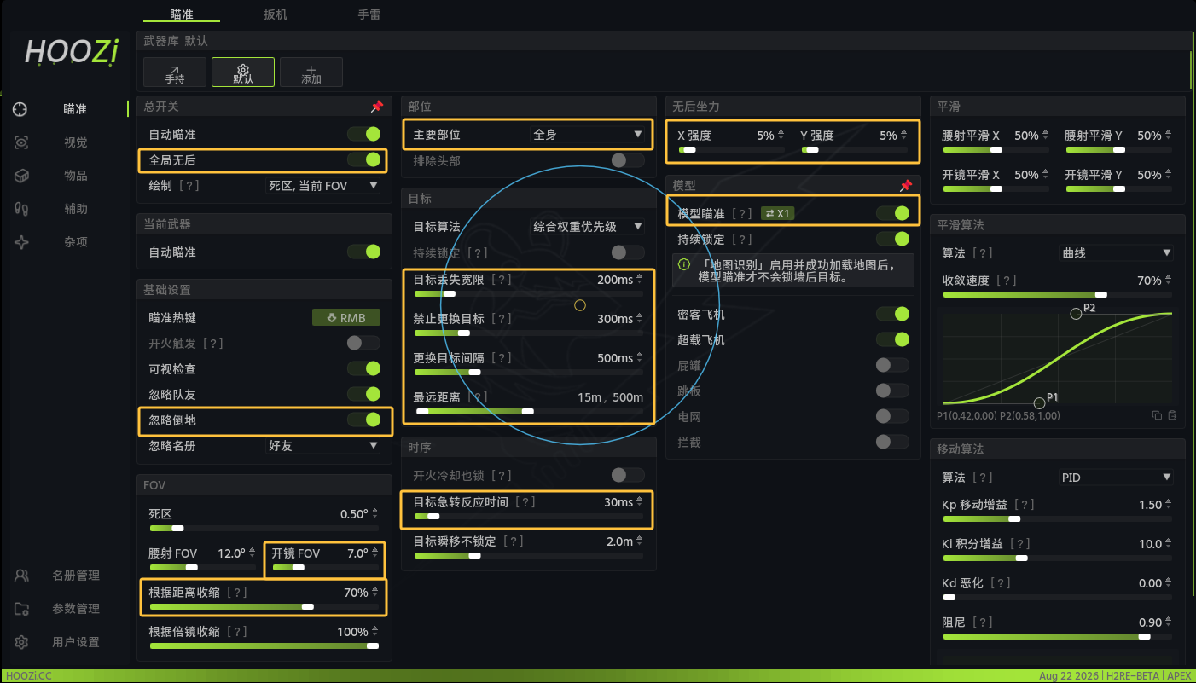The image size is (1196, 683).
Task: Click the 默认 weapon profile button
Action: [243, 72]
